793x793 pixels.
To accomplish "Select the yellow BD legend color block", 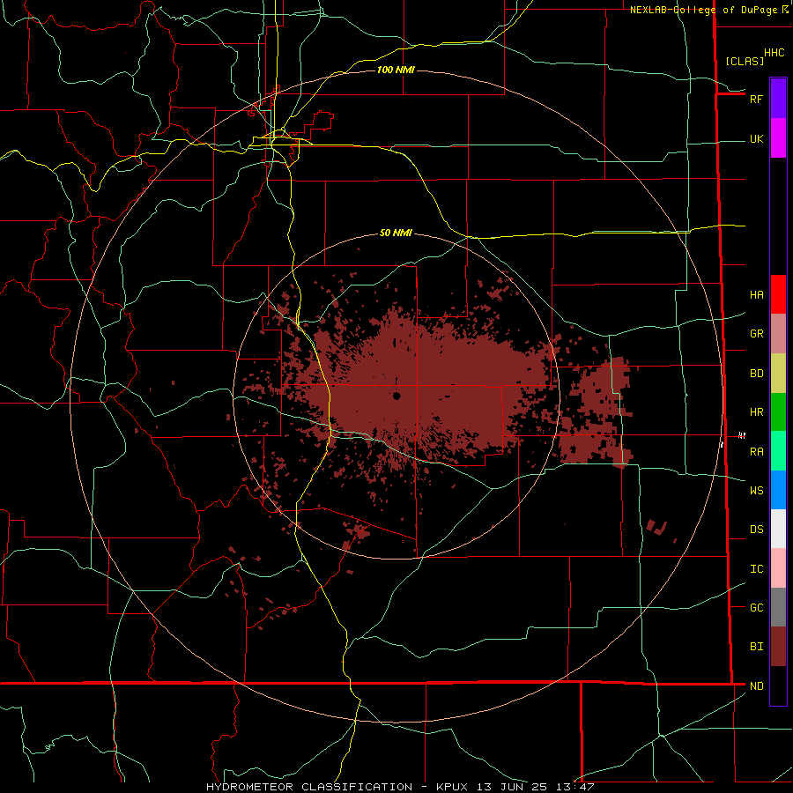I will point(778,374).
